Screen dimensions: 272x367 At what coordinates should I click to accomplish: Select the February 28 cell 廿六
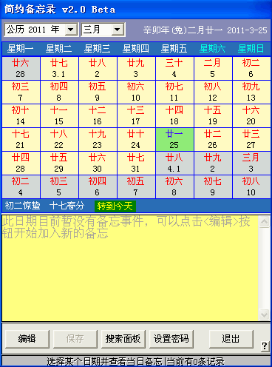click(21, 68)
